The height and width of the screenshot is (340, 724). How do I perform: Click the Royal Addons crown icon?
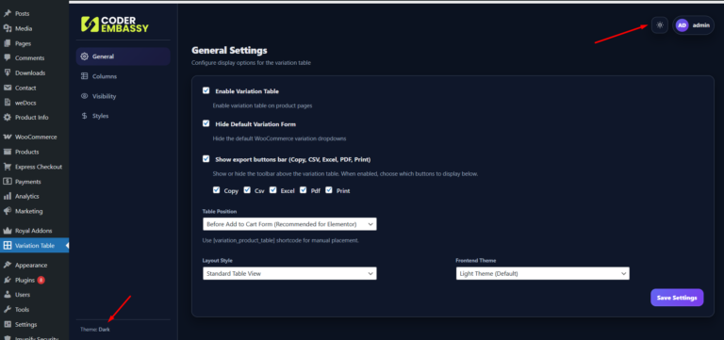coord(8,231)
